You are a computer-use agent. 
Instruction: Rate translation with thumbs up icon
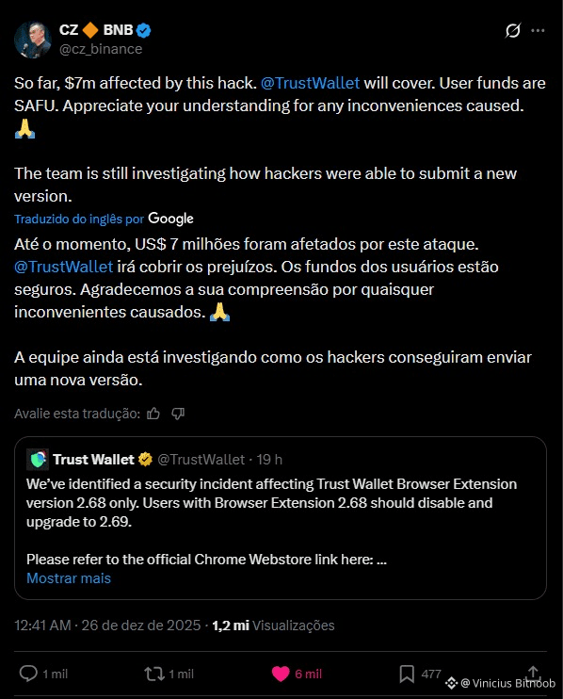click(x=153, y=414)
